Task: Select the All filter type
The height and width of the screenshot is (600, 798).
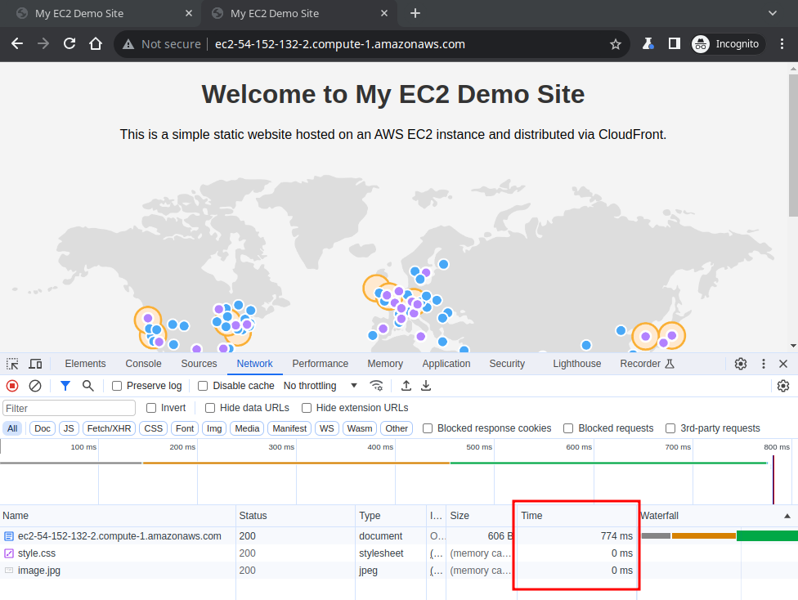Action: coord(12,428)
